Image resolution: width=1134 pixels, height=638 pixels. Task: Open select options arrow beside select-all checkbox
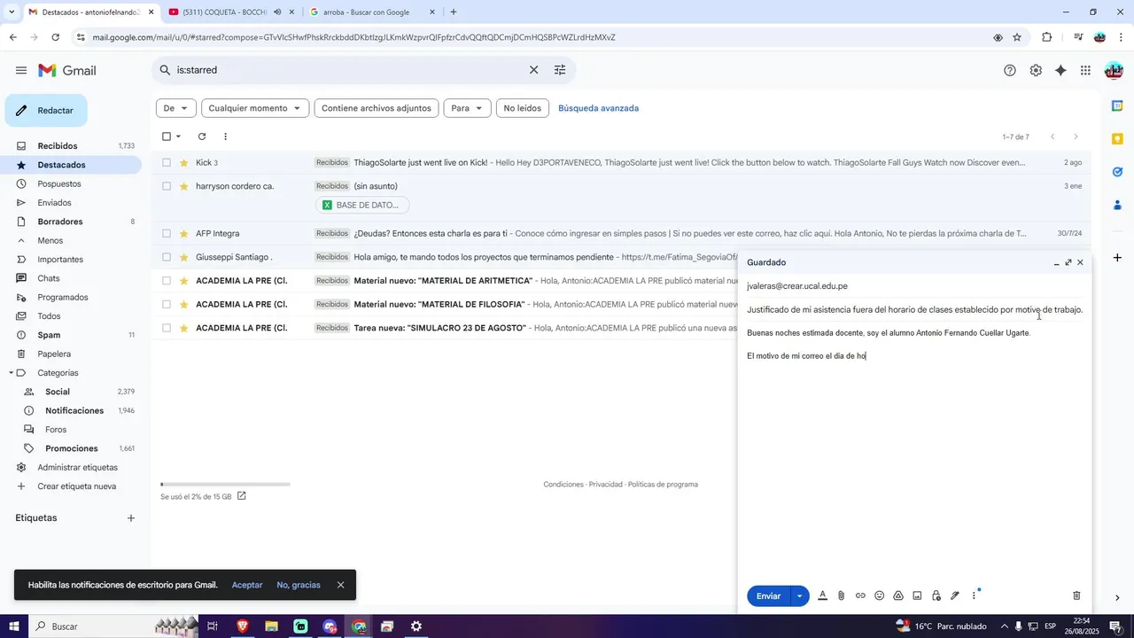coord(178,136)
